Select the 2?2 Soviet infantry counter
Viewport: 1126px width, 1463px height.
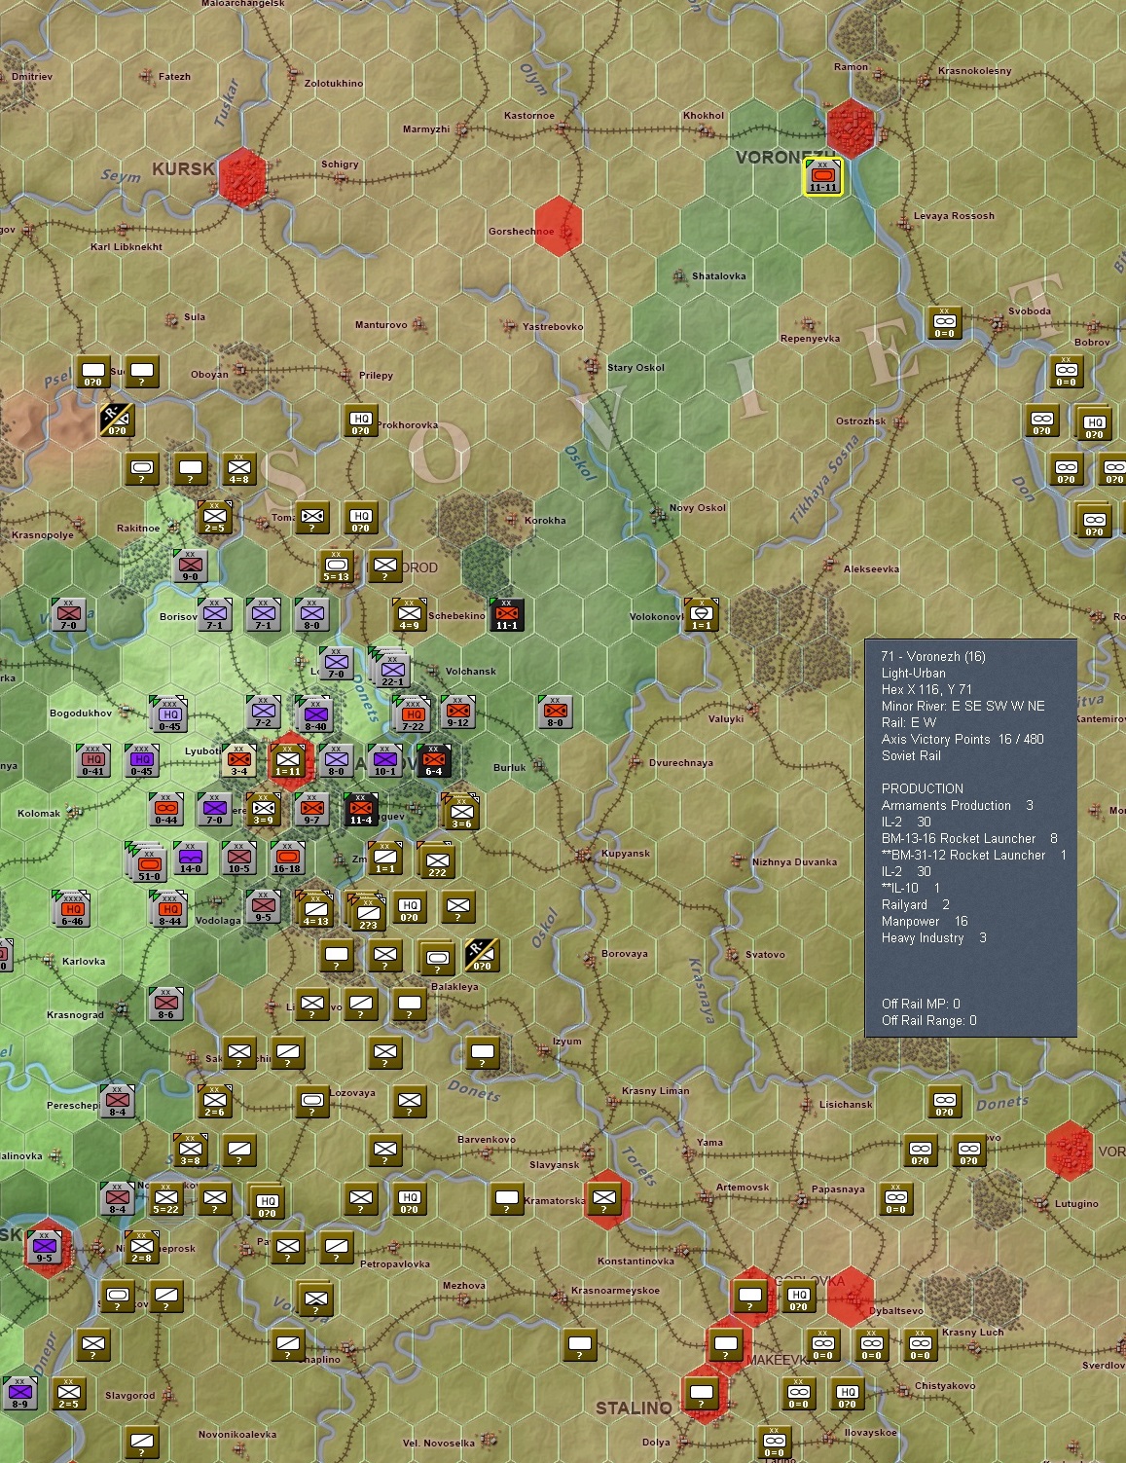(436, 860)
